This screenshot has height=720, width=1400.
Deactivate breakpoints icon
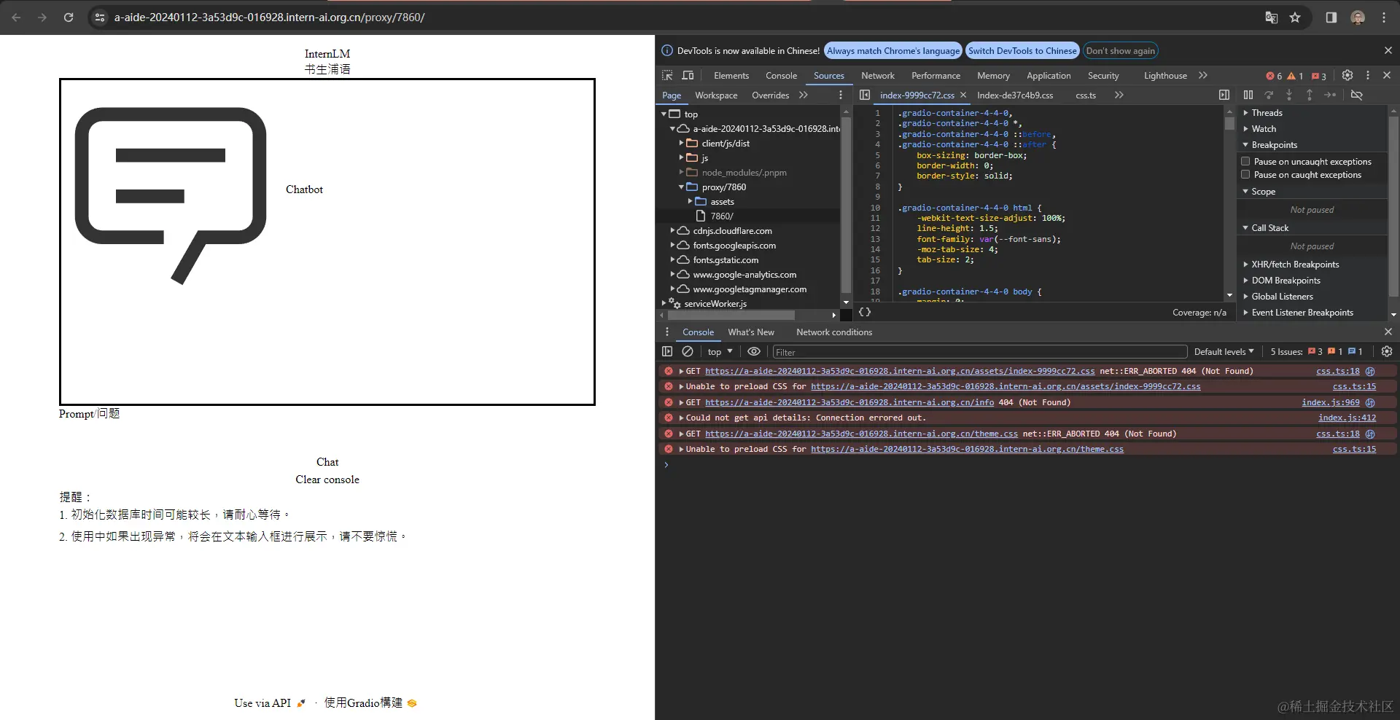1356,95
